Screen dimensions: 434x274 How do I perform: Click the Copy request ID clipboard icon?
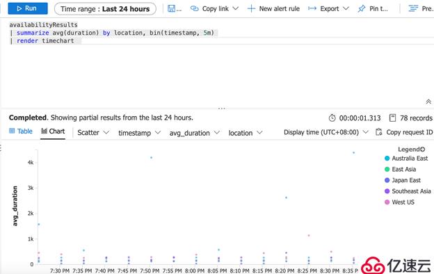click(x=378, y=132)
